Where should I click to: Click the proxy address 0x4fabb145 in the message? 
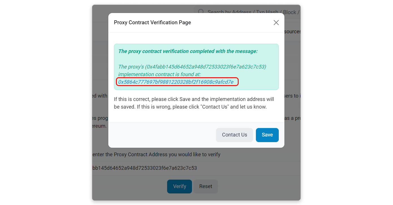pos(206,67)
